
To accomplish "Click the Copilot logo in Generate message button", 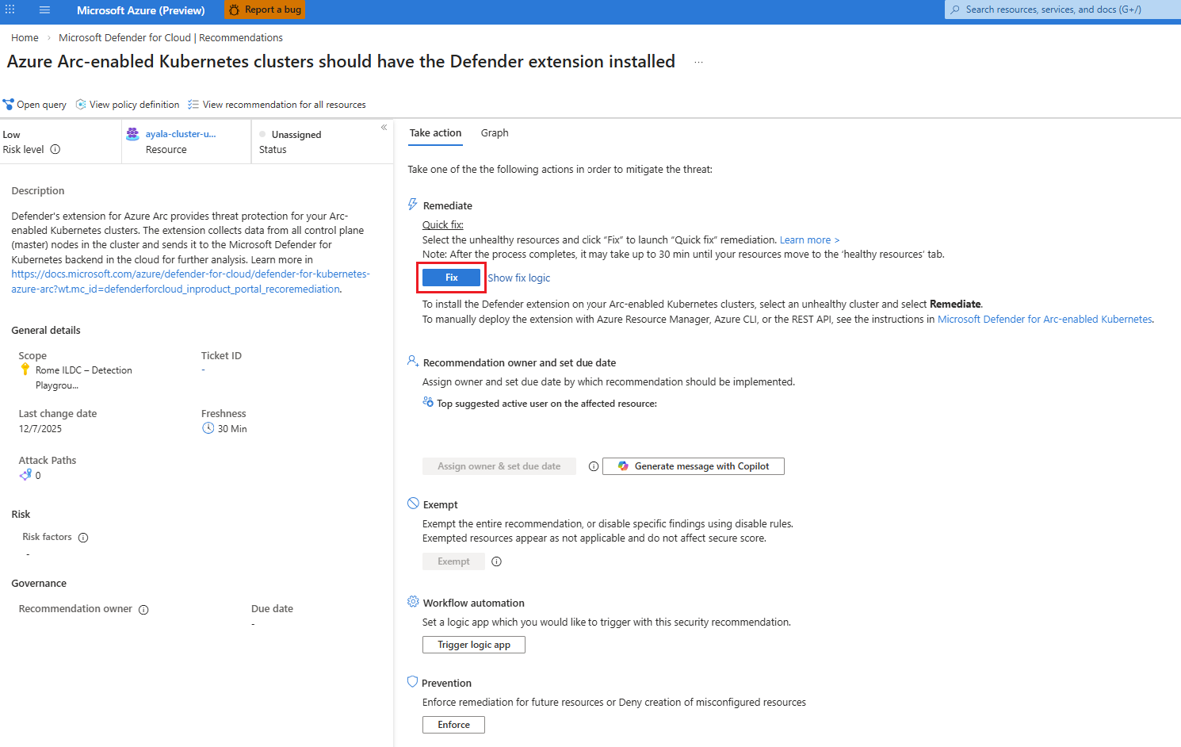I will 624,466.
